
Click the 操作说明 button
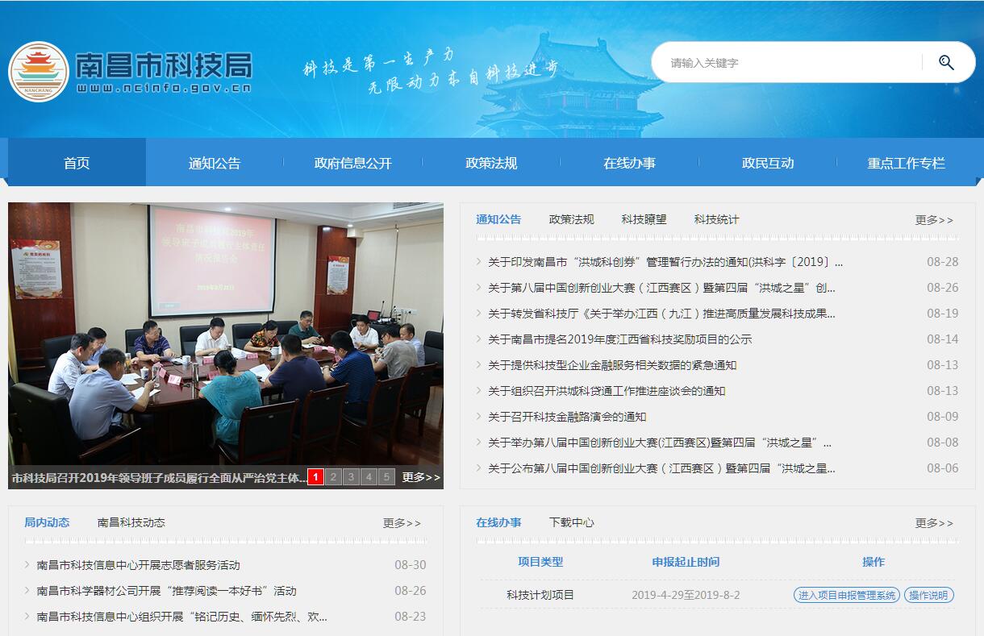pos(929,595)
